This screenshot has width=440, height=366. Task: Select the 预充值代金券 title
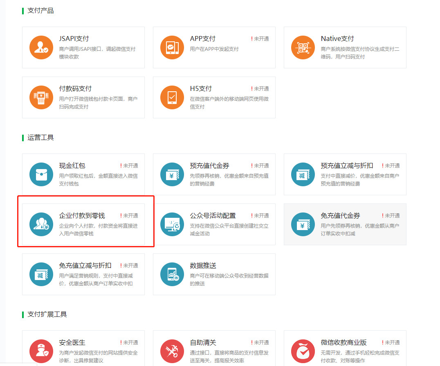(210, 165)
